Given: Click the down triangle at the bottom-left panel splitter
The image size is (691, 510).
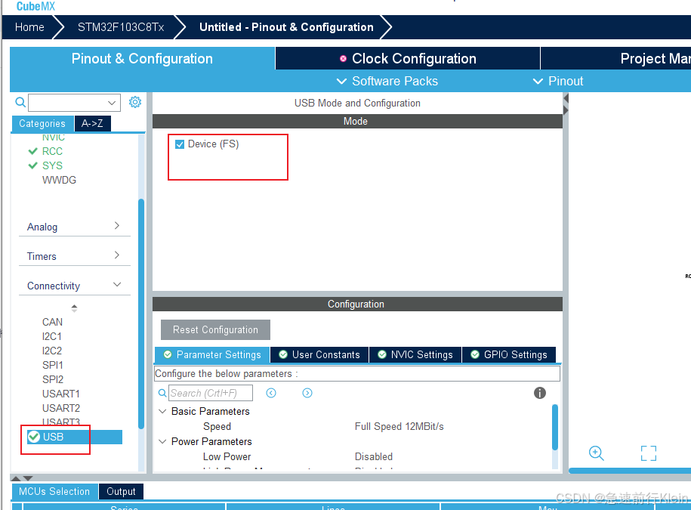Looking at the screenshot, I should [x=28, y=478].
